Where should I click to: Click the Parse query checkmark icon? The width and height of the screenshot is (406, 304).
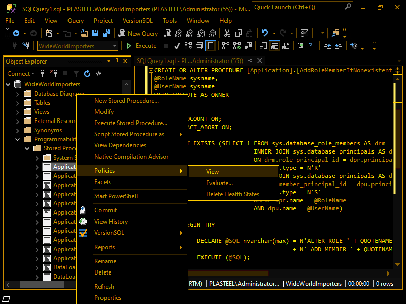point(176,46)
